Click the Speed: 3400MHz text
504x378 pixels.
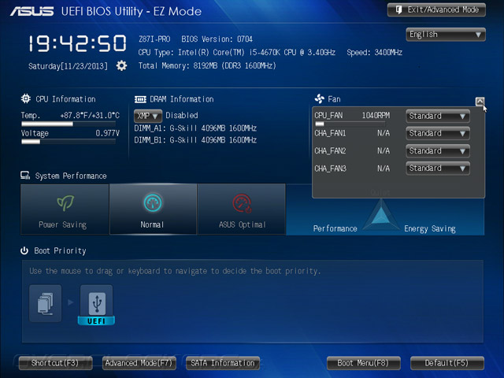[x=375, y=53]
